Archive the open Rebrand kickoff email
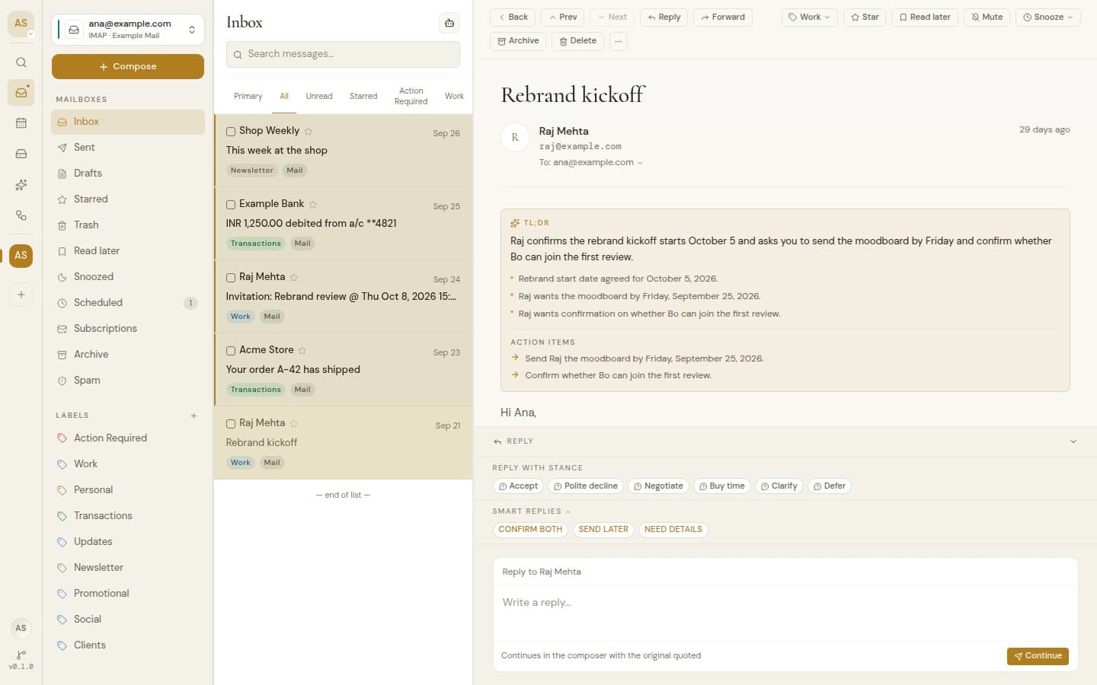This screenshot has height=685, width=1097. (x=518, y=41)
